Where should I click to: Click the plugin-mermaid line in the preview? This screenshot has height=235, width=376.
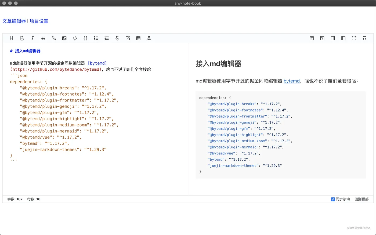pos(245,147)
